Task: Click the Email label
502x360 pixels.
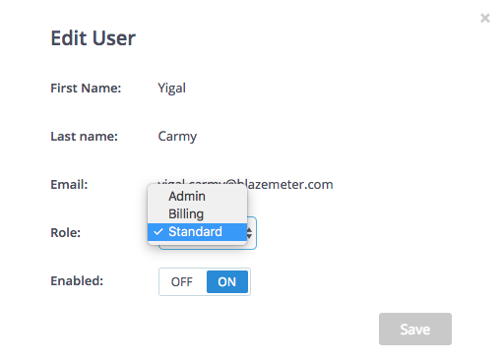Action: tap(69, 185)
